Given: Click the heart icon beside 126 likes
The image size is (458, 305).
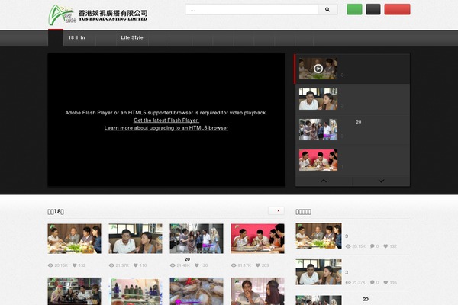Looking at the screenshot, I should 197,265.
